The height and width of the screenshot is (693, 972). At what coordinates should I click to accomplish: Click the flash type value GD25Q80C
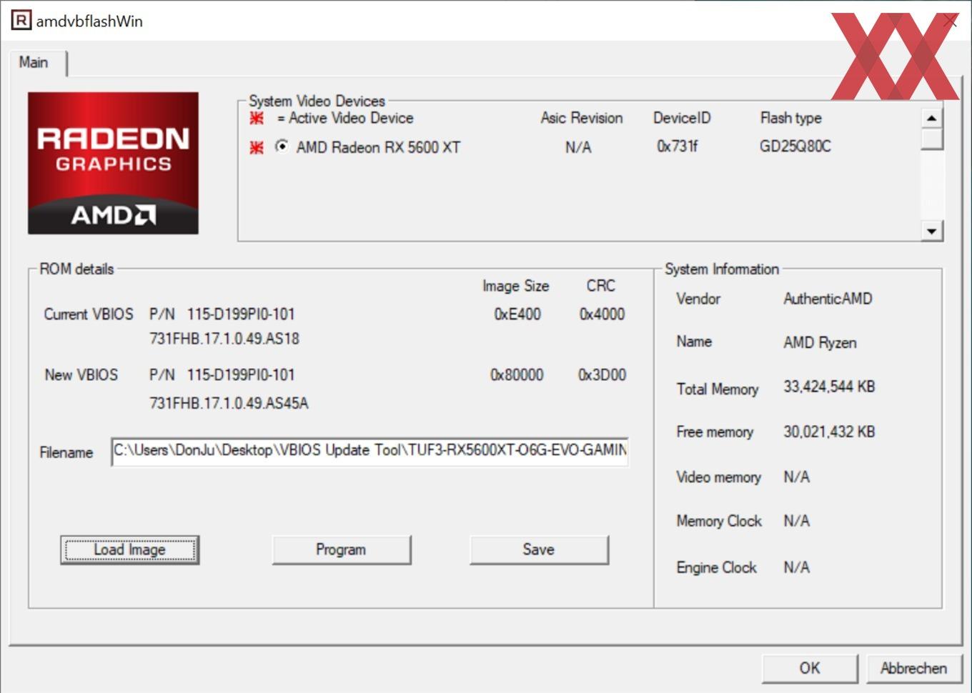(x=795, y=146)
